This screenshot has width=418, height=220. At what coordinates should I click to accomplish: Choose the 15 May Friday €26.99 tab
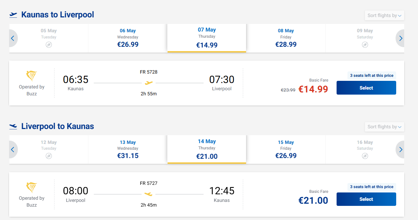(286, 149)
